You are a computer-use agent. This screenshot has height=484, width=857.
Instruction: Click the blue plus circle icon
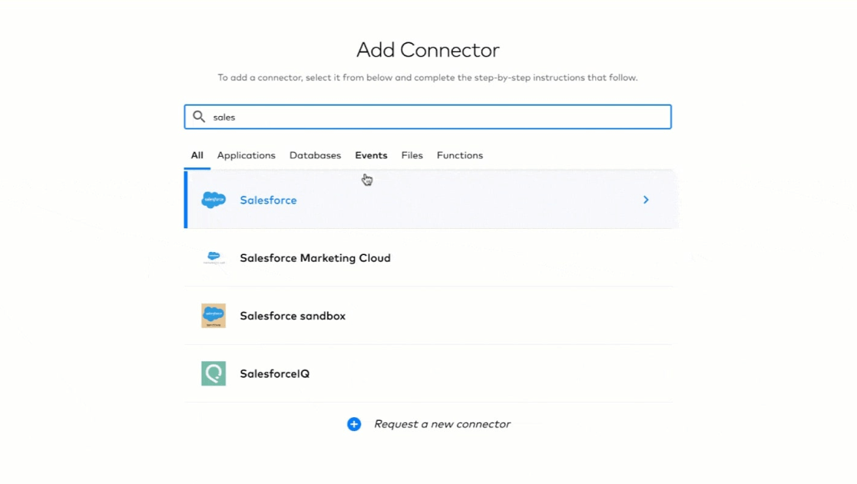[x=354, y=424]
